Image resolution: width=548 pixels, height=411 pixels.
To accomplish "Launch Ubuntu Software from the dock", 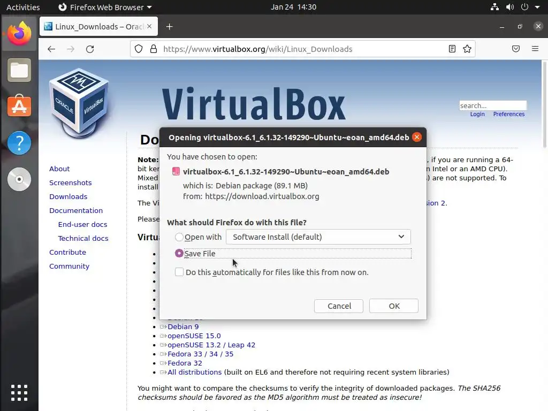I will click(19, 106).
